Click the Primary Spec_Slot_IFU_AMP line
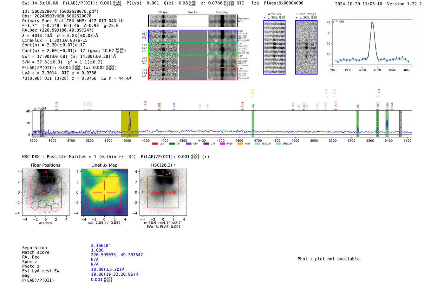444x302 pixels. pos(73,21)
